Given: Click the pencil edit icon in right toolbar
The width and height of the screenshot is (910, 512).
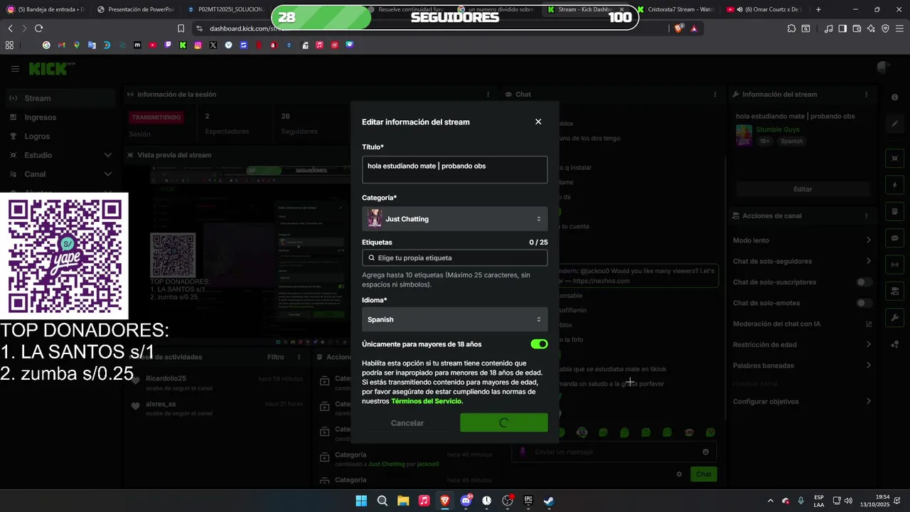Looking at the screenshot, I should (x=894, y=124).
